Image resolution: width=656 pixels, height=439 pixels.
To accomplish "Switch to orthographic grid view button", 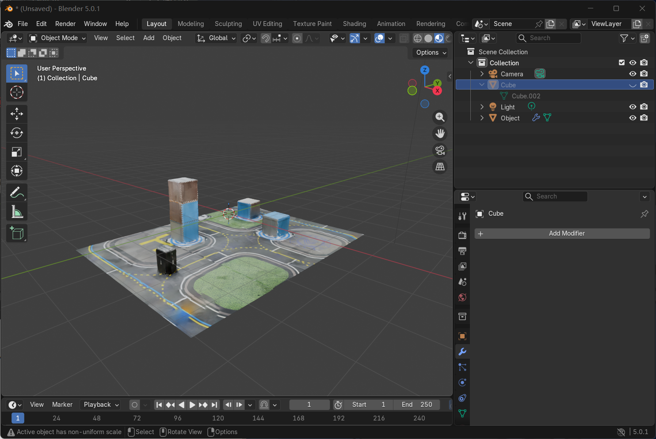I will [440, 167].
